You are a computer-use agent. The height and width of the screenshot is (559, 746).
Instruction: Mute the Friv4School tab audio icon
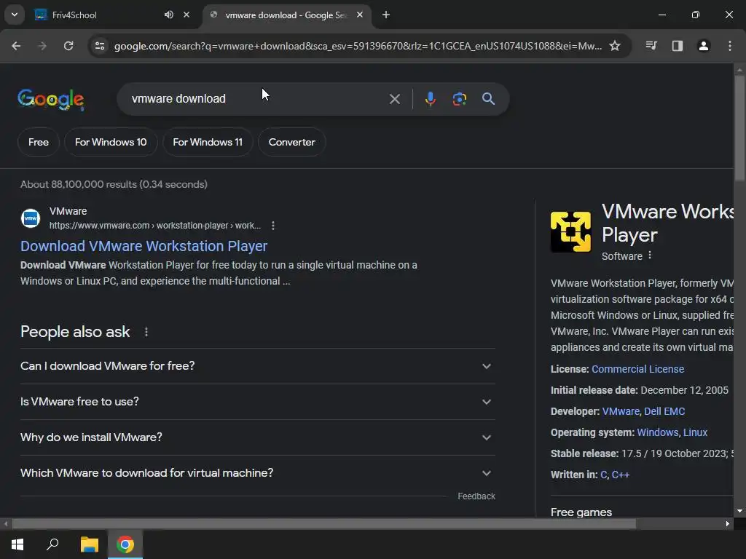(169, 15)
